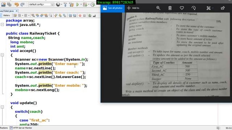The height and width of the screenshot is (130, 232).
Task: Open HTTP Server Monitor in status bar
Action: click(21, 128)
